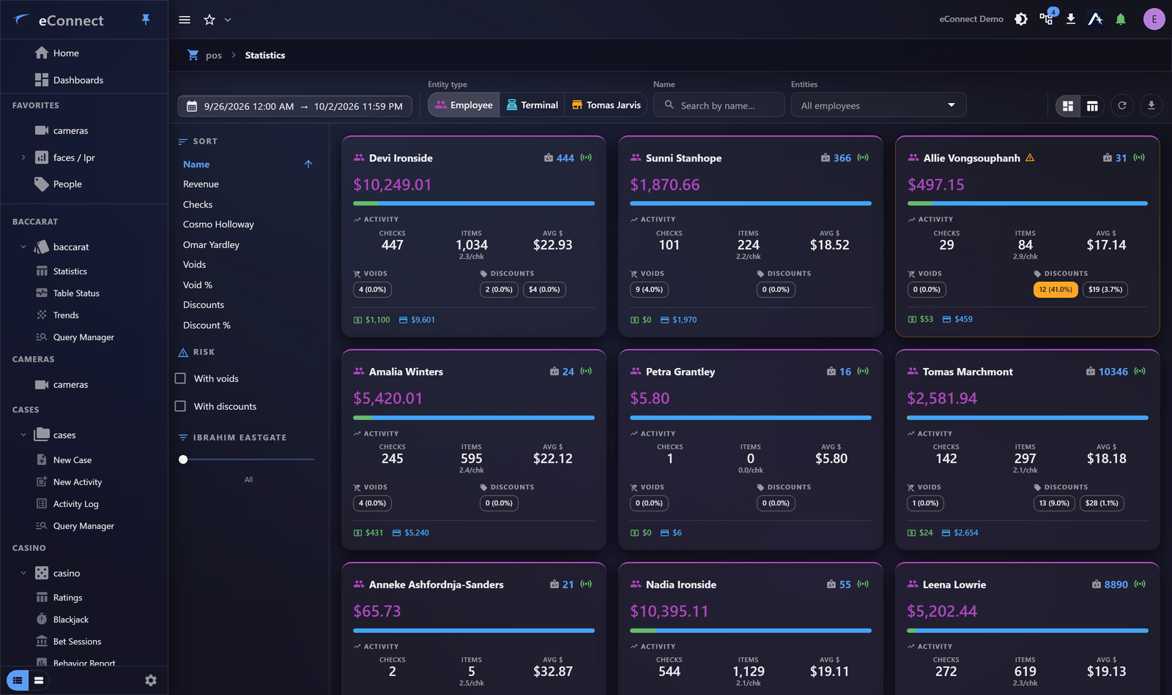Open favorites dropdown arrow beside star
The image size is (1172, 695).
228,20
